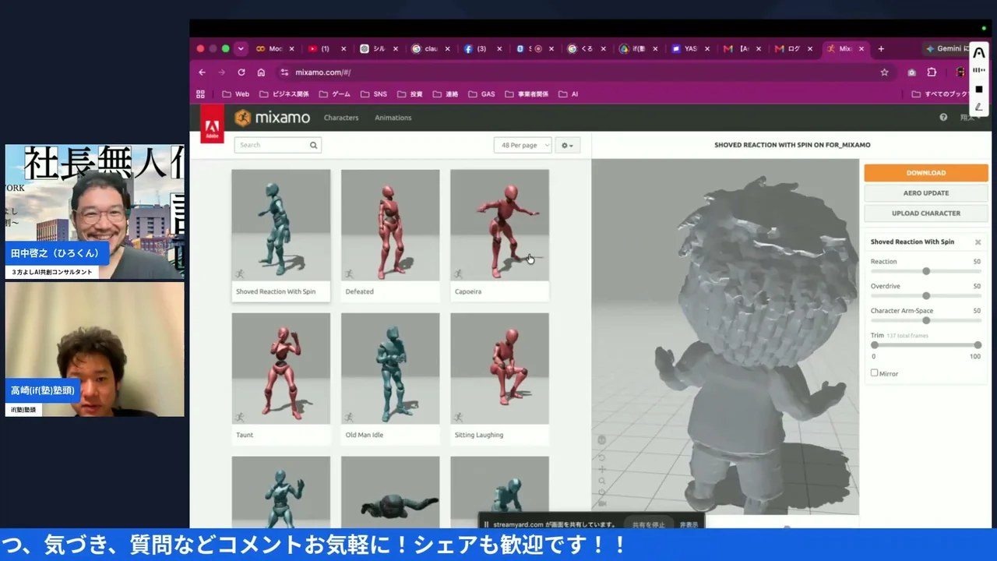This screenshot has width=997, height=561.
Task: Go to browser home icon
Action: (x=261, y=72)
